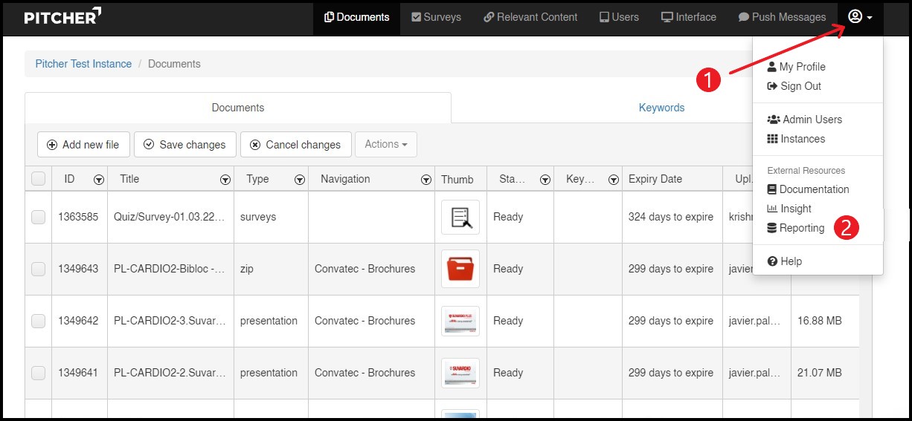Open the filter icon on ID column
The height and width of the screenshot is (421, 912).
(99, 180)
